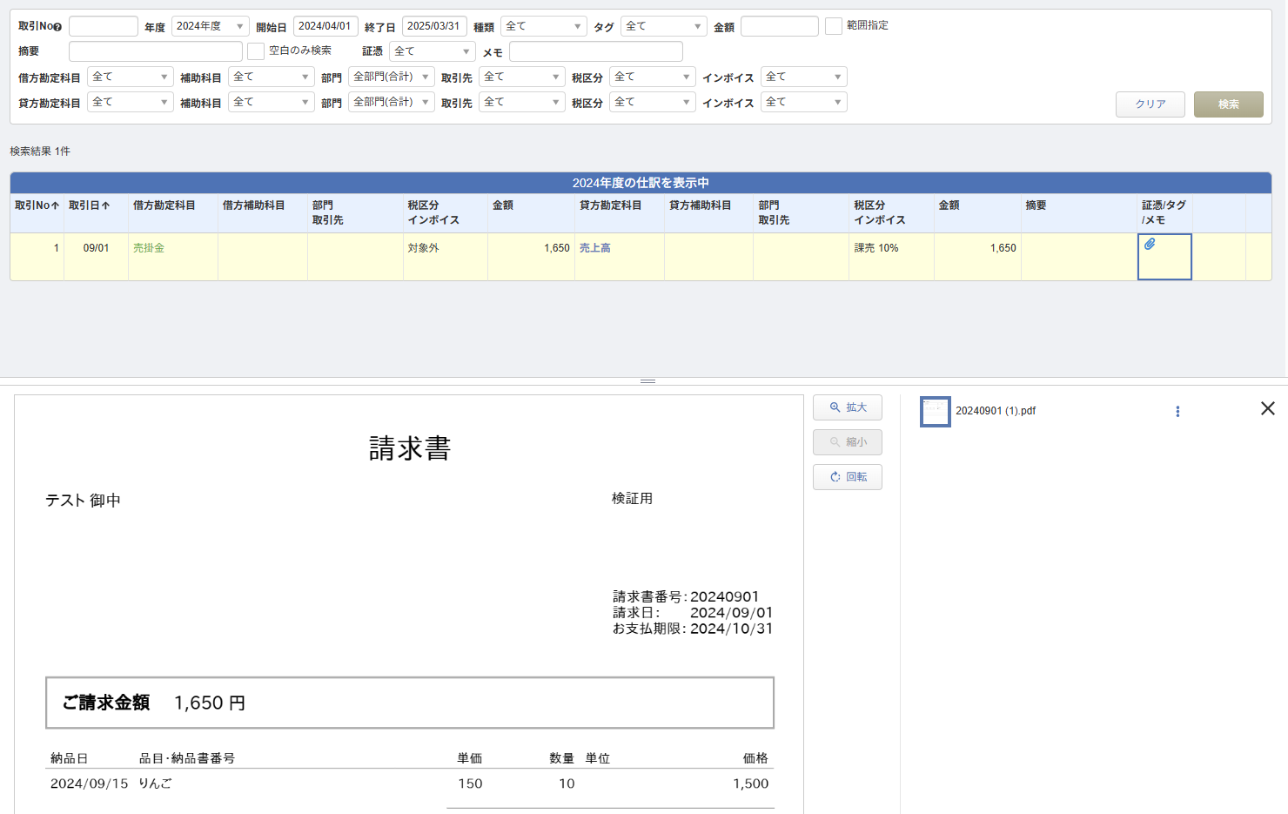Open the three-dot menu for 20240901 (1).pdf

tap(1177, 412)
